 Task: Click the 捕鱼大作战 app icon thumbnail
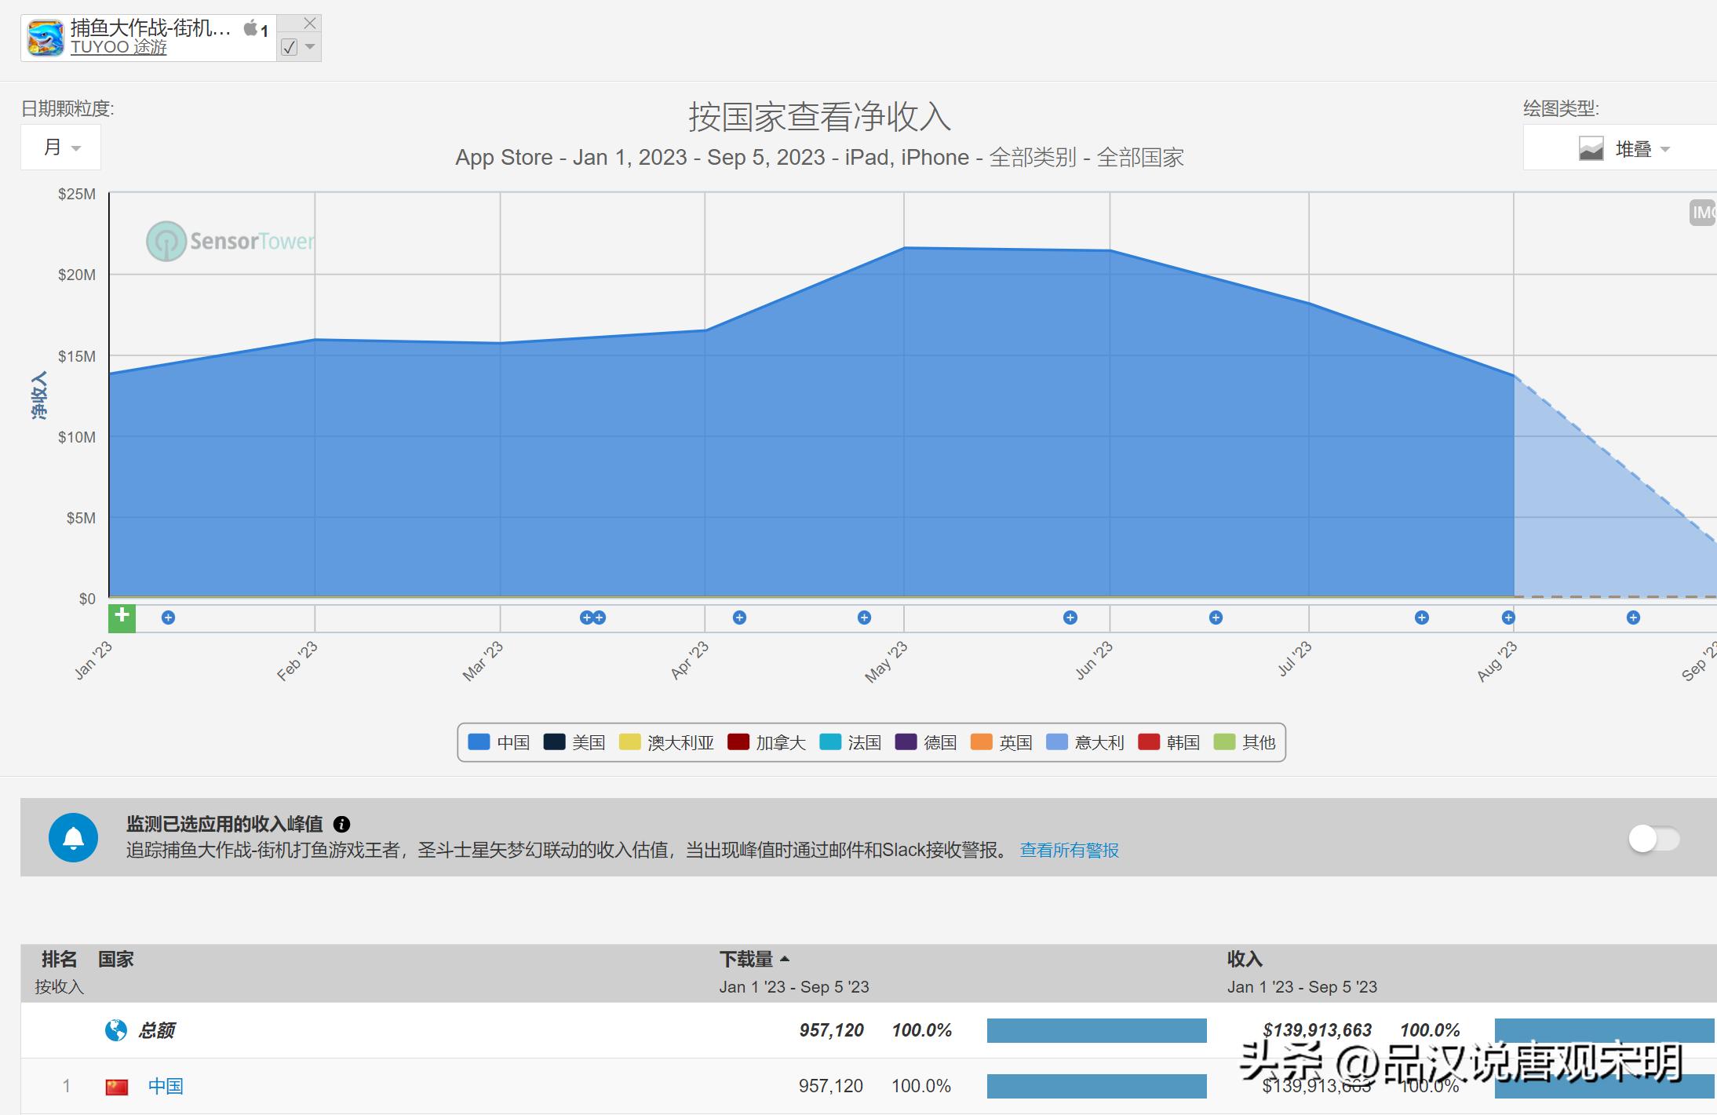pos(45,37)
